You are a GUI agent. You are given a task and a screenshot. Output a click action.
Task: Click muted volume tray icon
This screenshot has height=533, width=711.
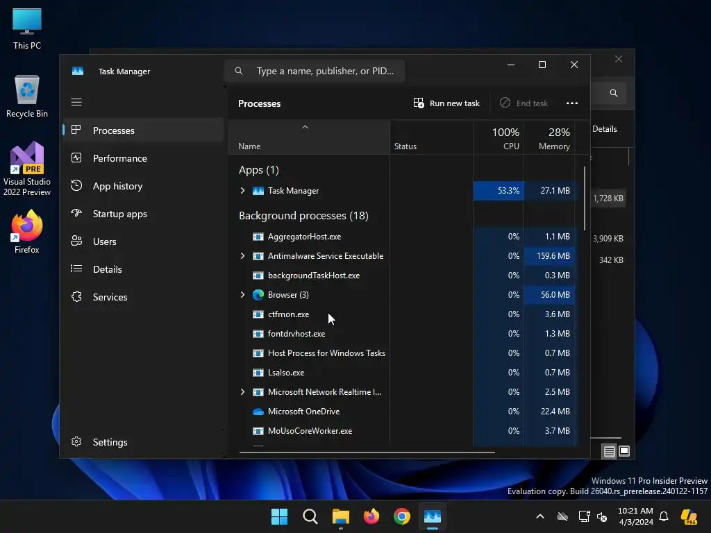[602, 516]
